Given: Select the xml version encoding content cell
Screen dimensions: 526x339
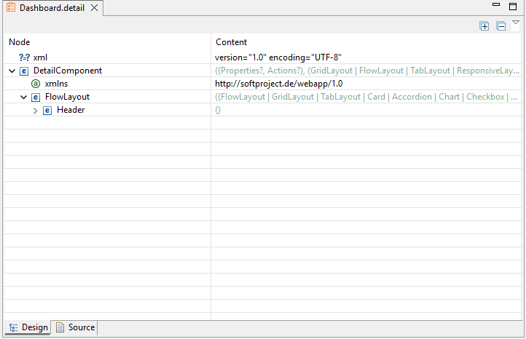Looking at the screenshot, I should click(278, 57).
